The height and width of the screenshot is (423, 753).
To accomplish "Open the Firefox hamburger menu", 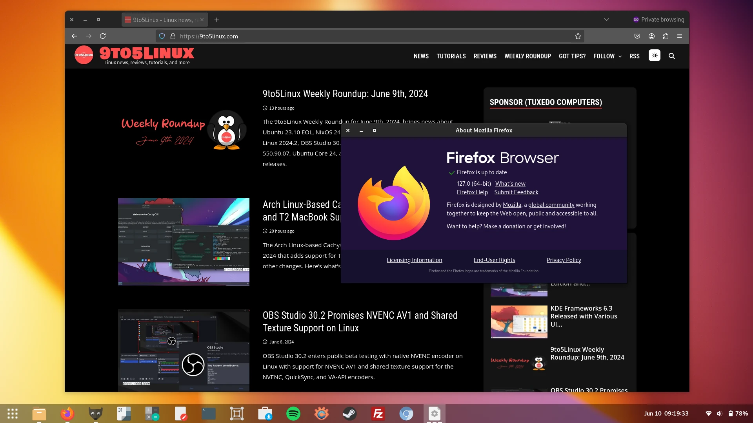I will pyautogui.click(x=680, y=36).
